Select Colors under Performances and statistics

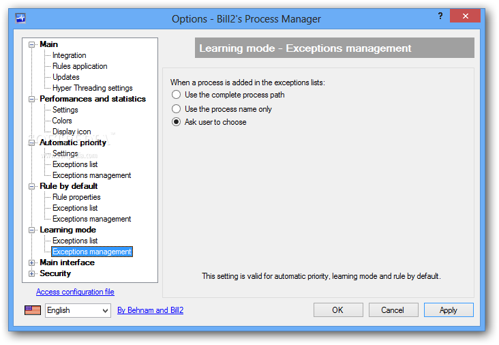tap(62, 121)
